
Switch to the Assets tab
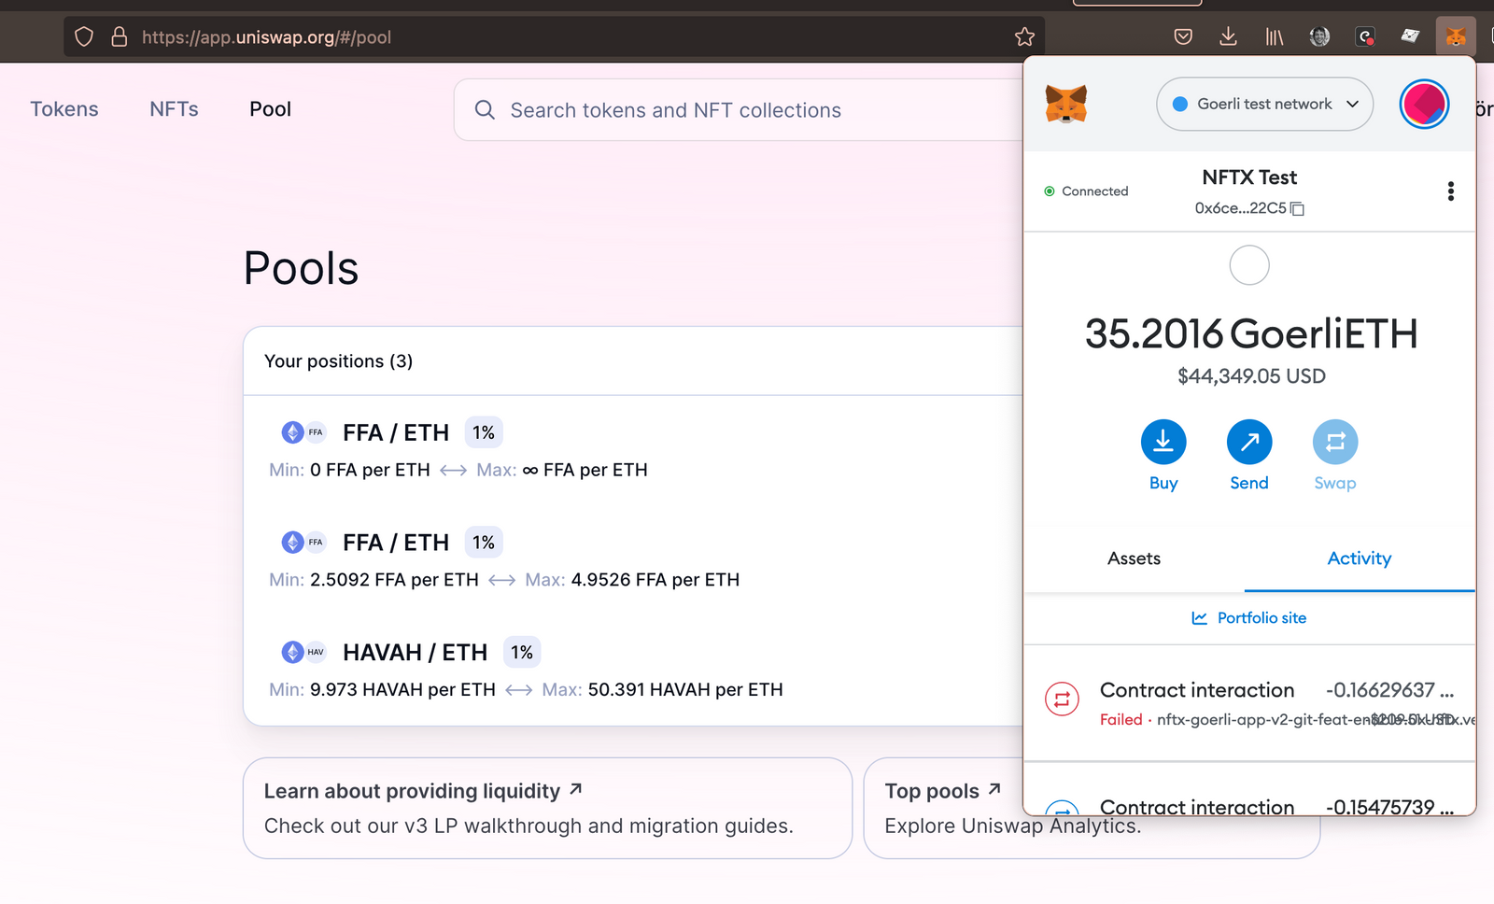(1134, 558)
